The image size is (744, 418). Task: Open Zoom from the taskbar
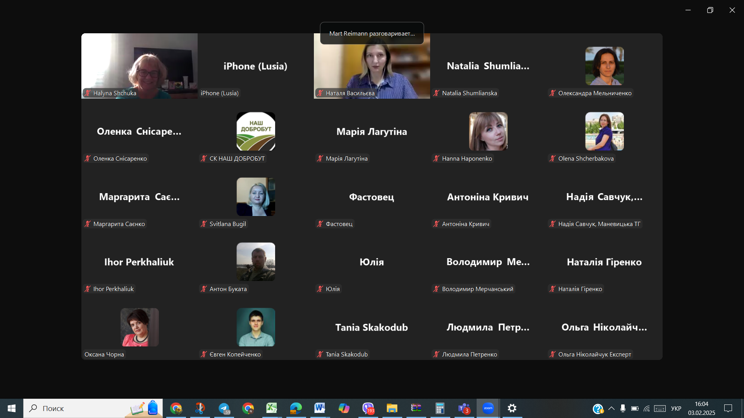488,408
